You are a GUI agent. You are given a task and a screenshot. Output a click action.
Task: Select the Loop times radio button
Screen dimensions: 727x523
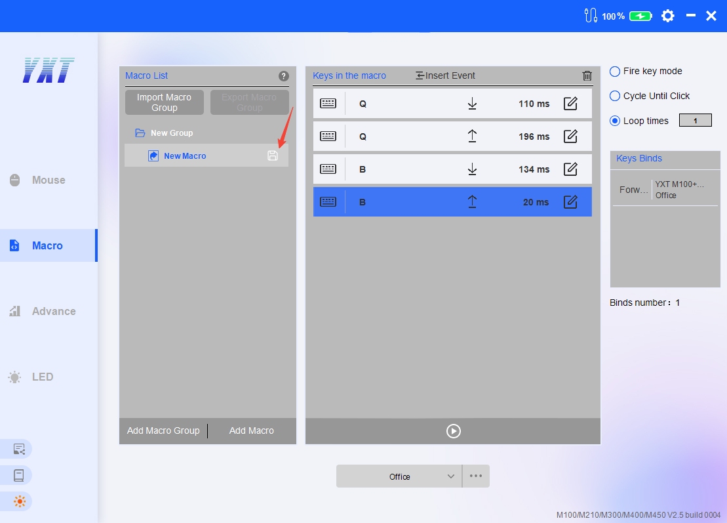(615, 121)
